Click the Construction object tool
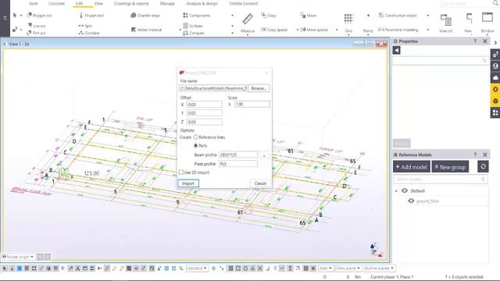Image resolution: width=500 pixels, height=281 pixels. tap(398, 16)
